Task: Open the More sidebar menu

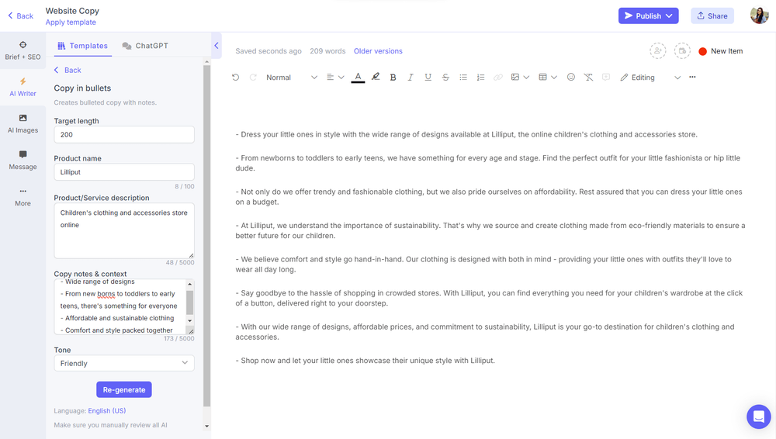Action: click(x=23, y=197)
